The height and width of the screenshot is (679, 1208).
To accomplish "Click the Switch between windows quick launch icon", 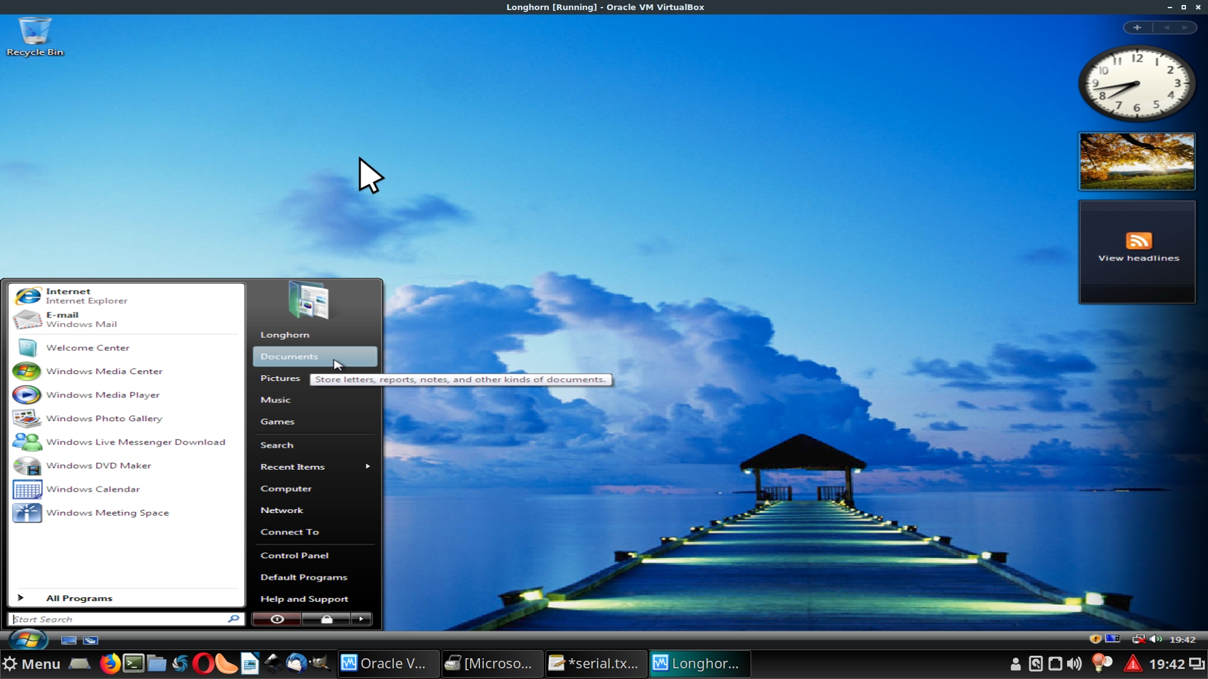I will [x=91, y=640].
